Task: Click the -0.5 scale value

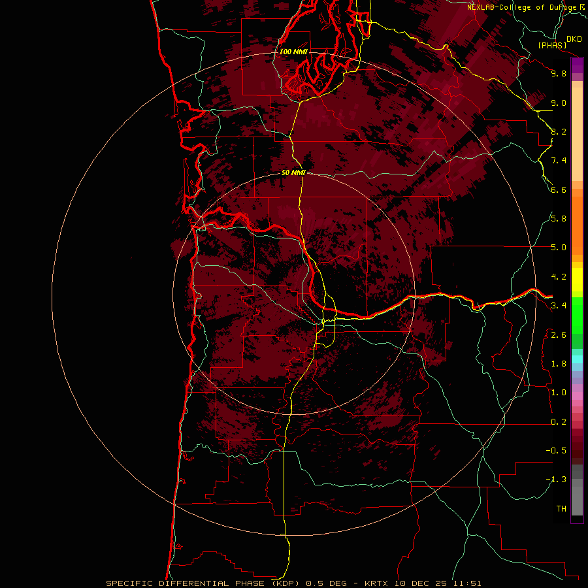Action: [556, 451]
